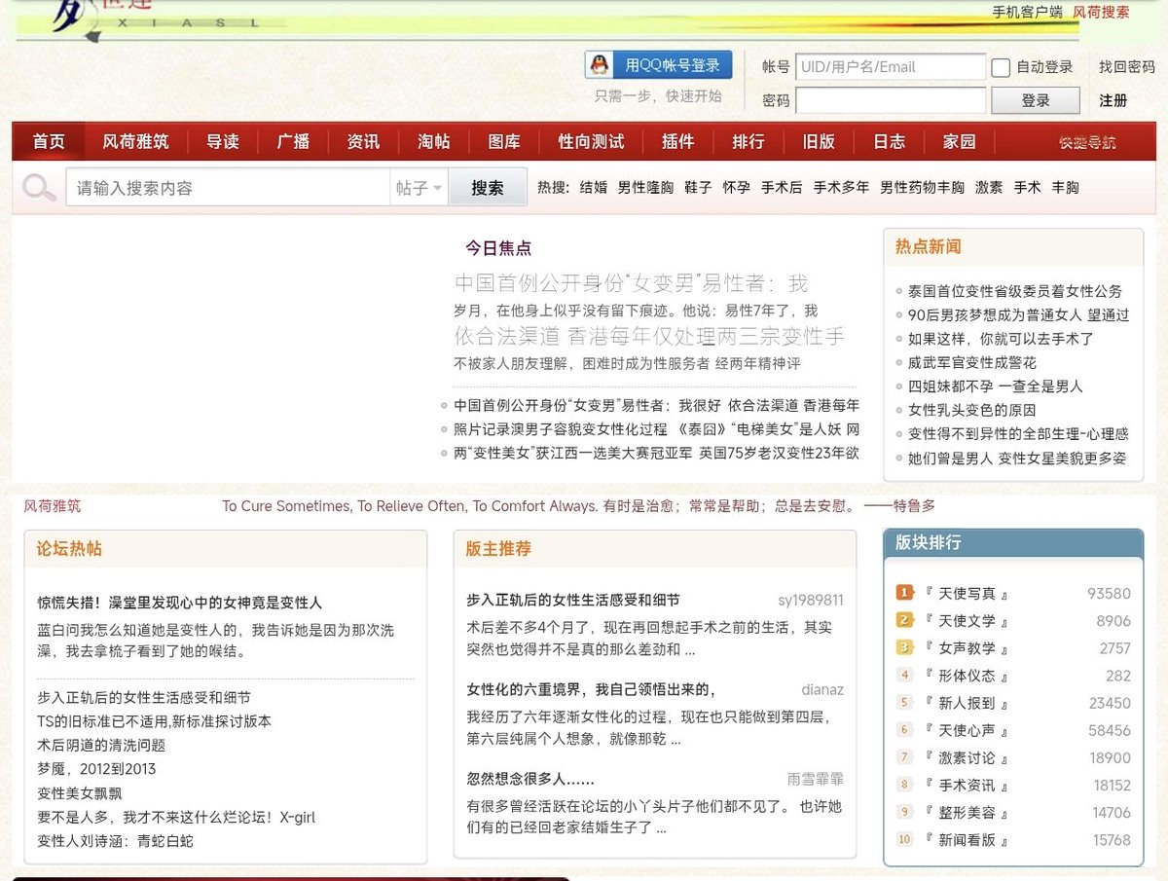Open the 旧版 nav item
The width and height of the screenshot is (1168, 881).
[819, 142]
